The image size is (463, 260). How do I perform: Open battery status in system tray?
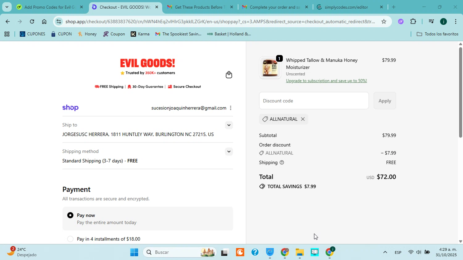pyautogui.click(x=427, y=252)
